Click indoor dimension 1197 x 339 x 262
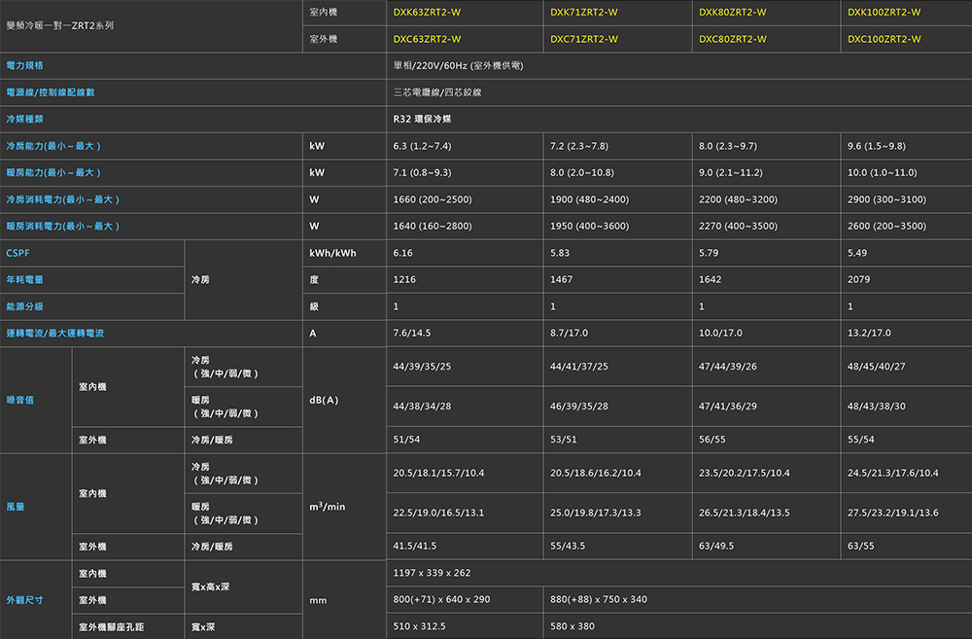 433,573
